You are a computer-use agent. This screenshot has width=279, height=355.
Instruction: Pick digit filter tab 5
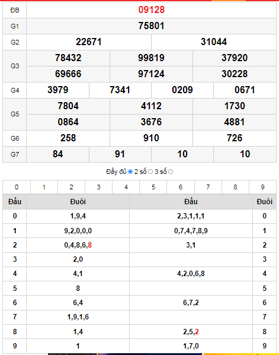pos(153,187)
